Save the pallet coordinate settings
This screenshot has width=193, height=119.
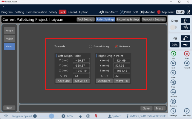pos(146,109)
